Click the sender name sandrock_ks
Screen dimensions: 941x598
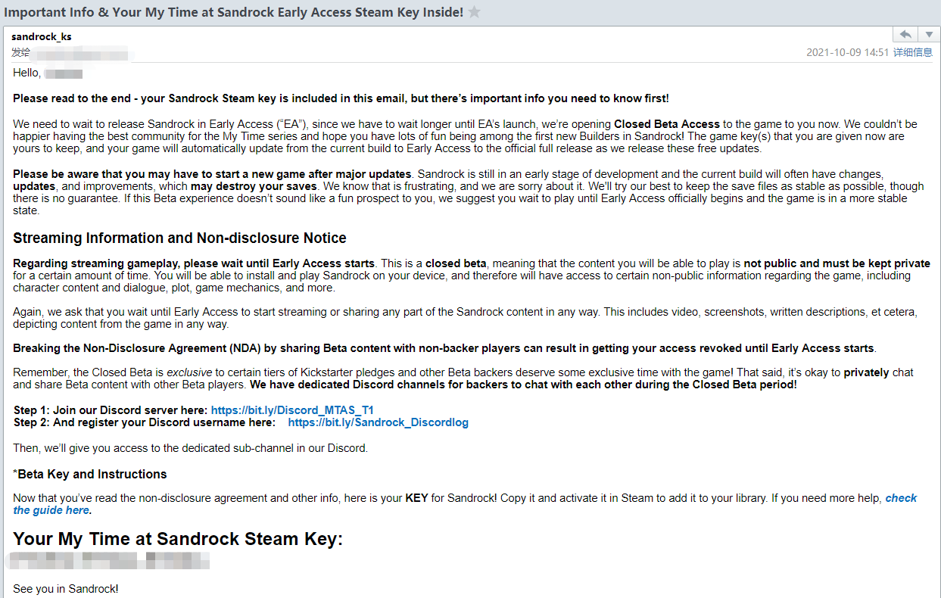42,36
